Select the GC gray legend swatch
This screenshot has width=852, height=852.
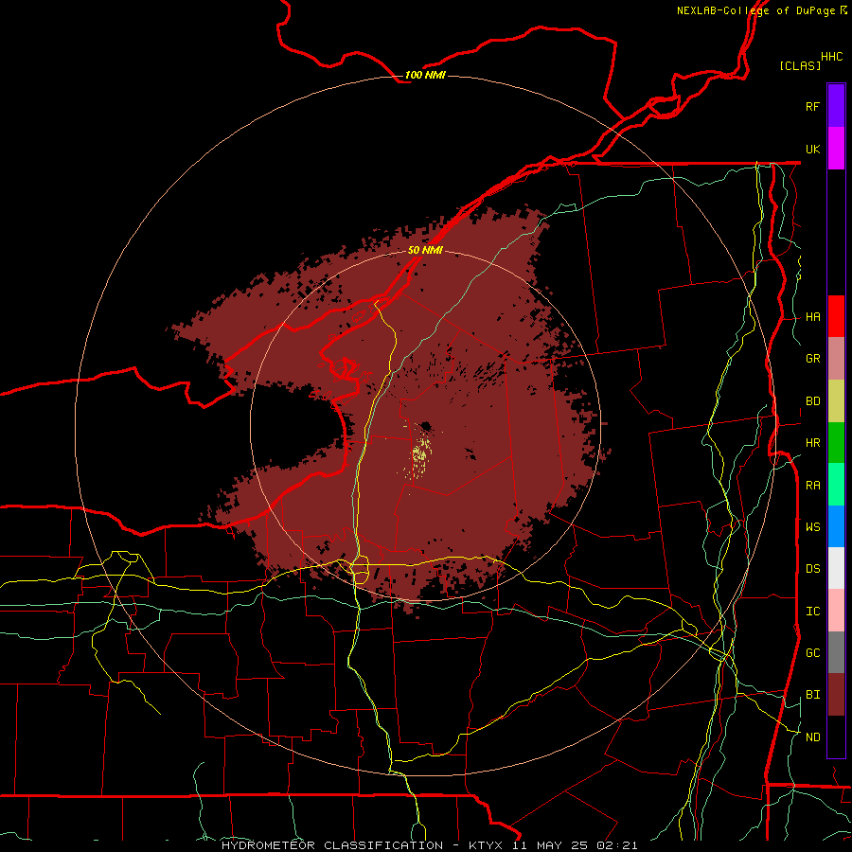coord(836,652)
